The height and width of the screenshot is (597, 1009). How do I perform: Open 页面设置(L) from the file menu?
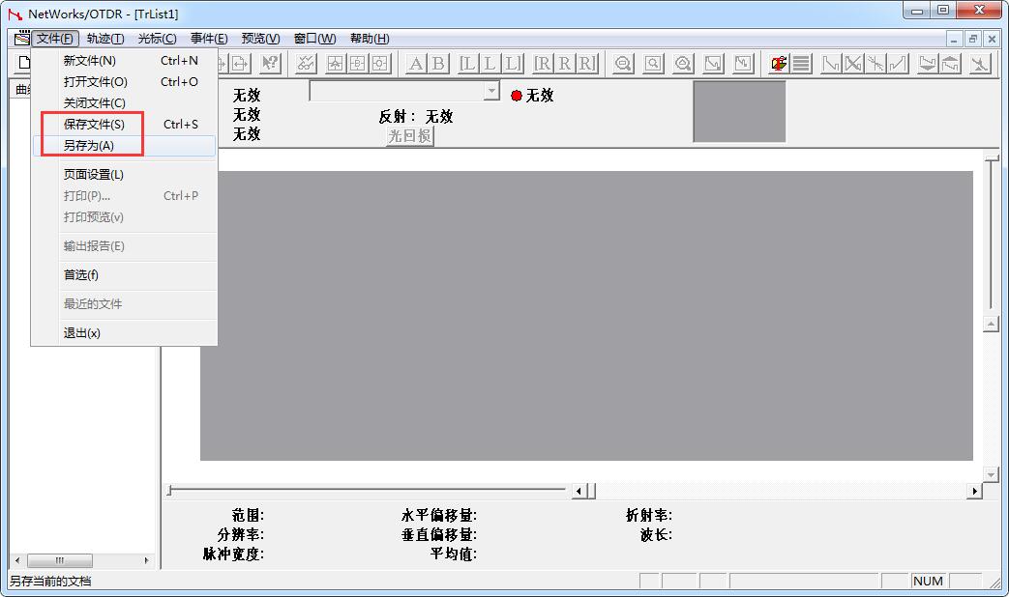pyautogui.click(x=94, y=175)
